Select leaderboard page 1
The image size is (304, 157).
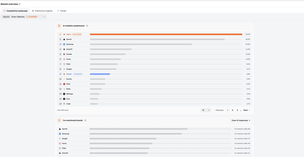(228, 110)
